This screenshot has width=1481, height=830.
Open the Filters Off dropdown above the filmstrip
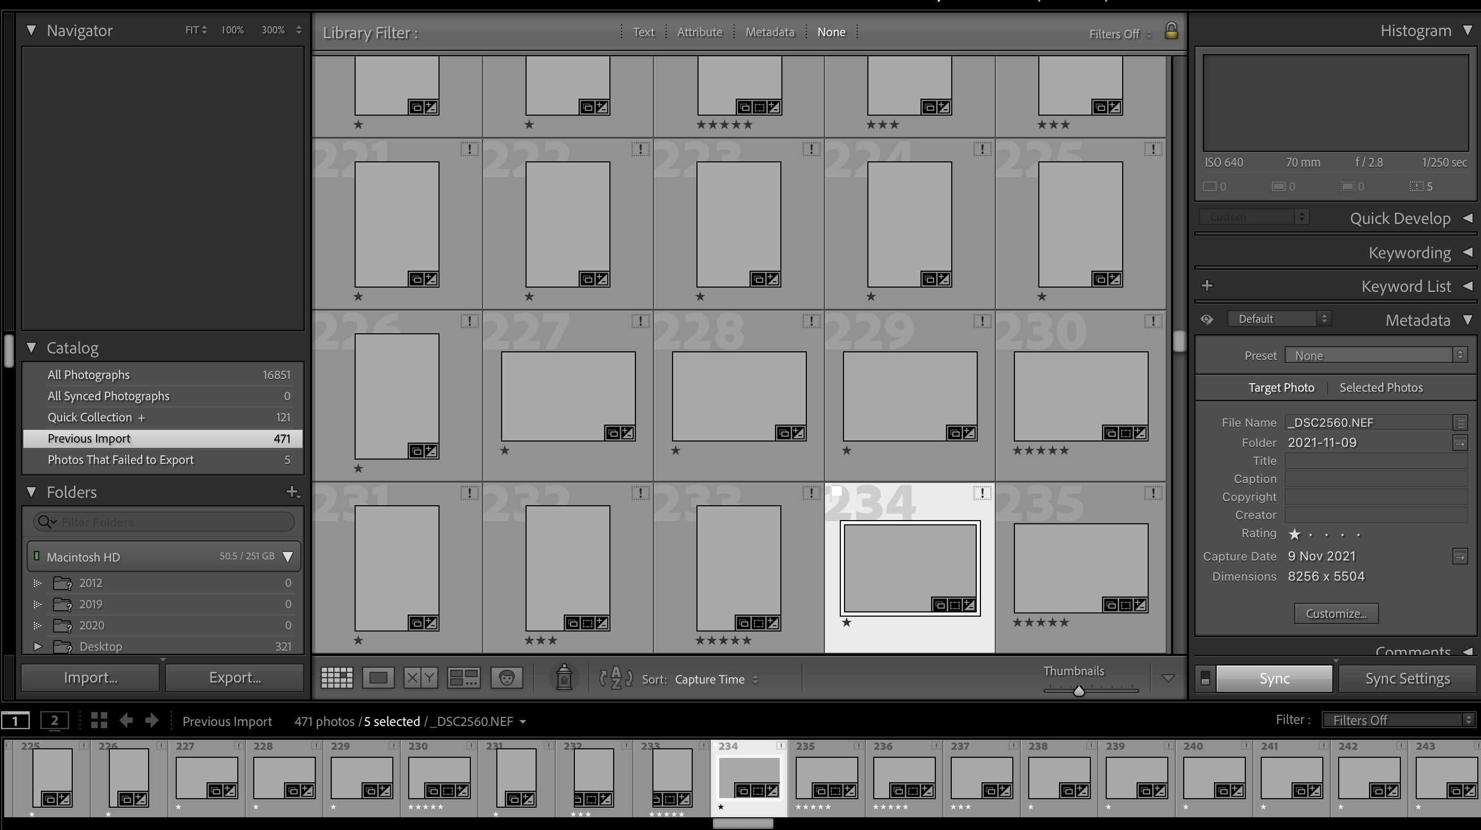click(1397, 719)
